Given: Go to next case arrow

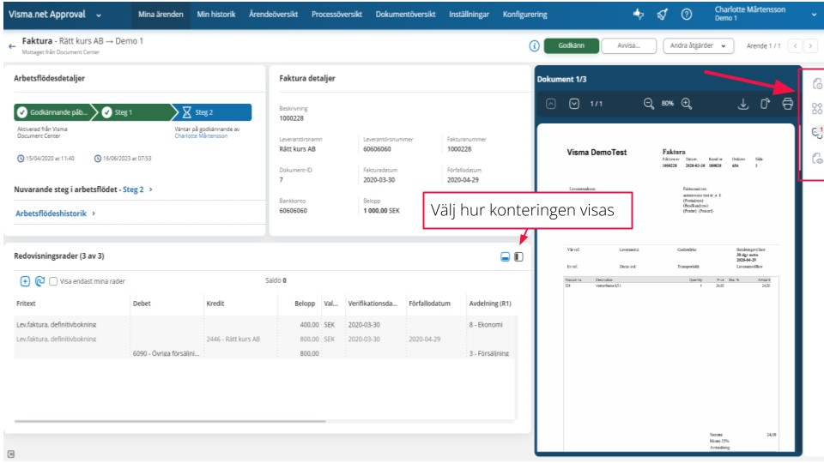Looking at the screenshot, I should pyautogui.click(x=810, y=46).
